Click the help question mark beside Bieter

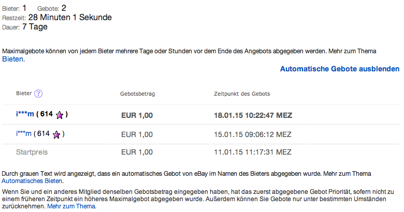click(x=38, y=94)
